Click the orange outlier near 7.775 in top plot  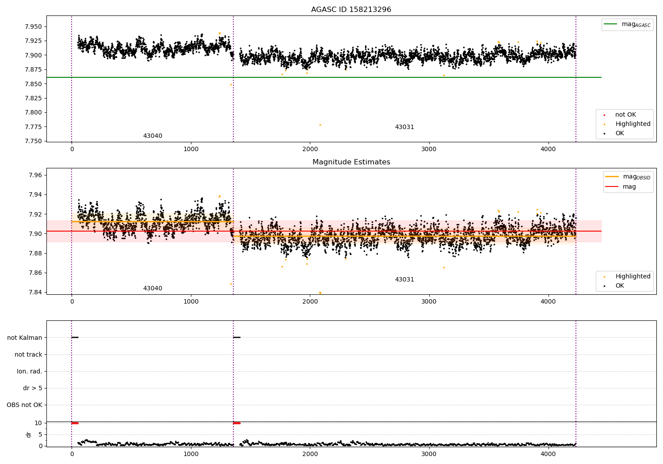point(320,125)
